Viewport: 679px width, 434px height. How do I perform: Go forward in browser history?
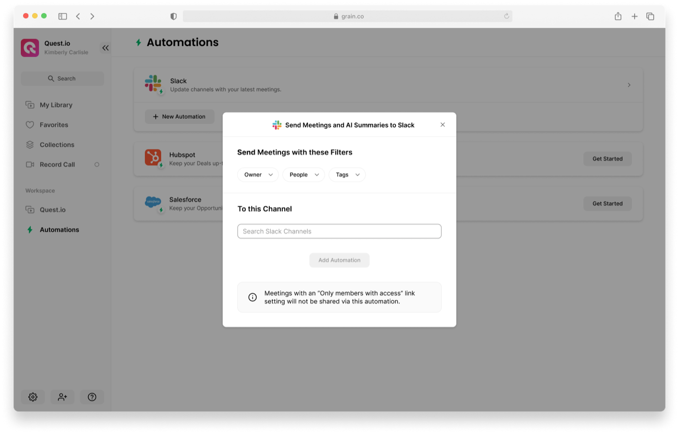92,16
